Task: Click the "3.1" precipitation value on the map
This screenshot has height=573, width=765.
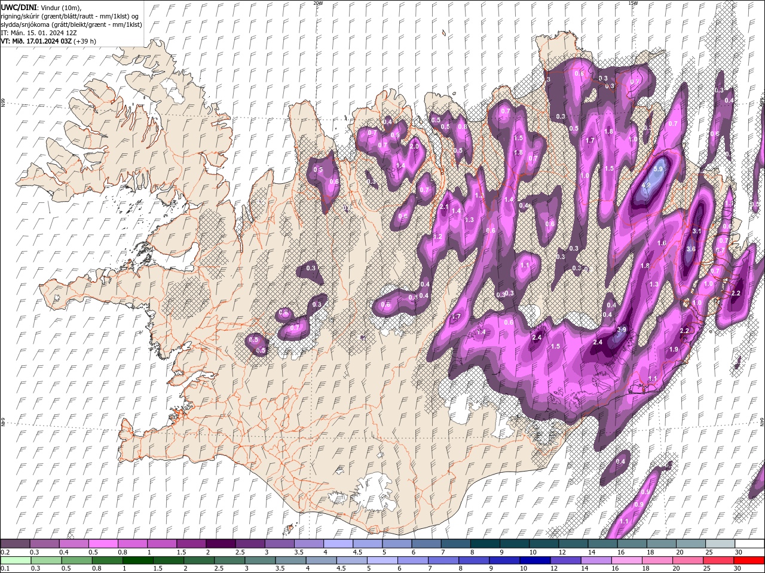Action: 696,231
